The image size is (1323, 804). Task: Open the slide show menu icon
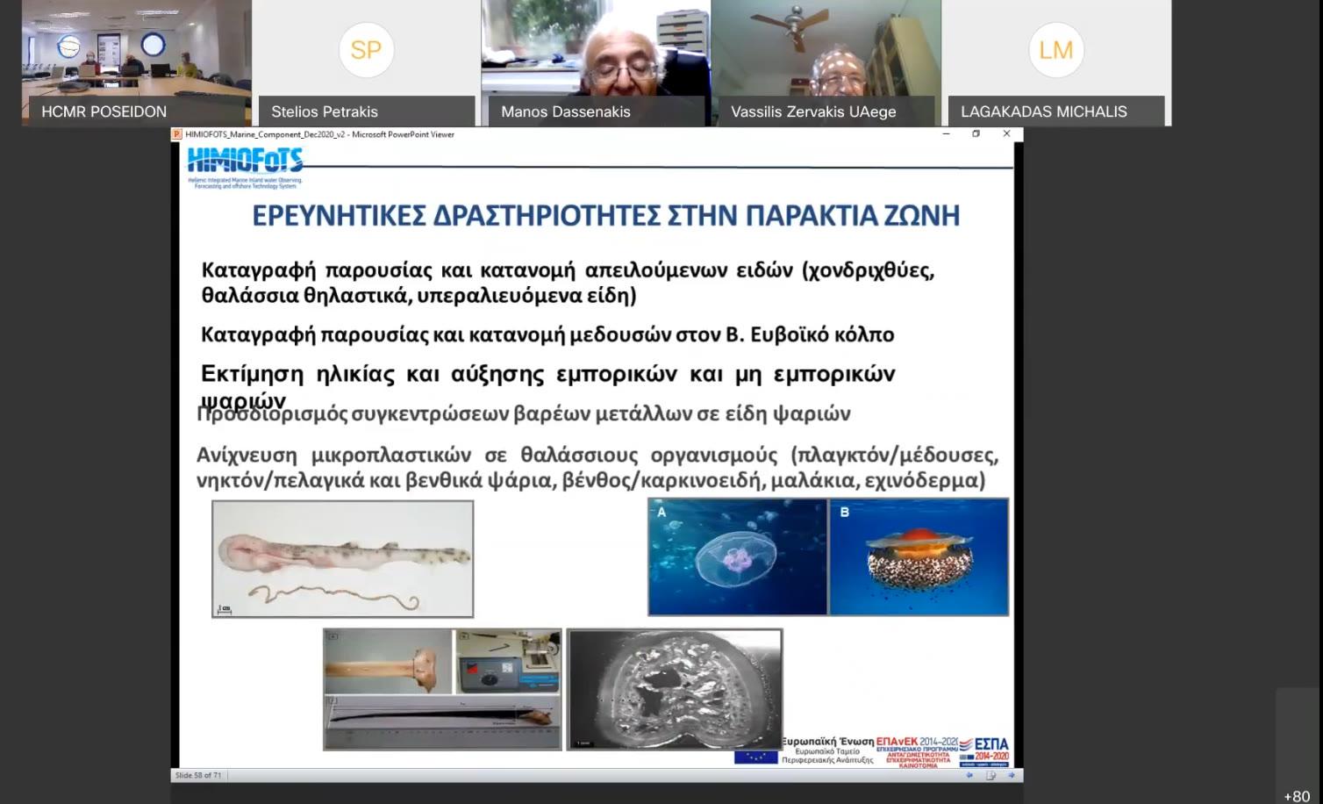[990, 775]
